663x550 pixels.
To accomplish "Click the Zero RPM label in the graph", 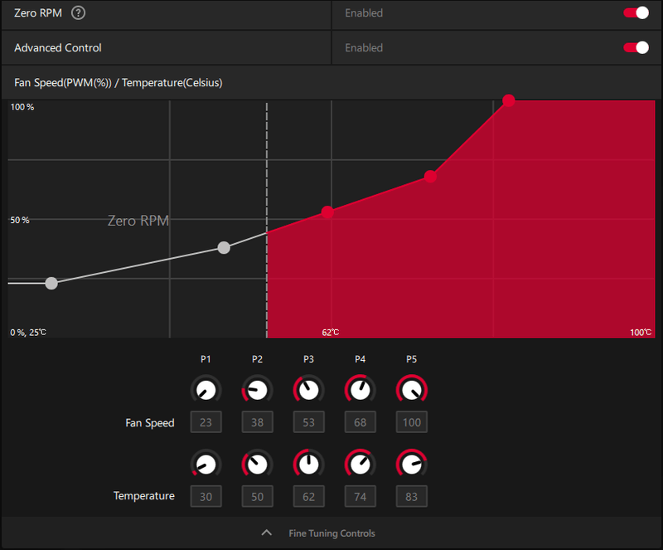I will pos(138,221).
